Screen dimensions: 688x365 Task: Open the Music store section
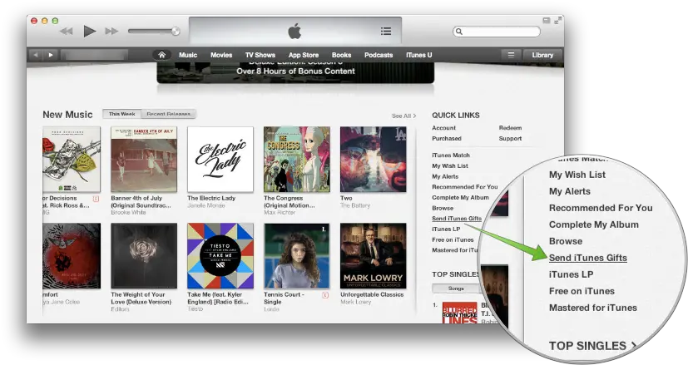tap(188, 55)
